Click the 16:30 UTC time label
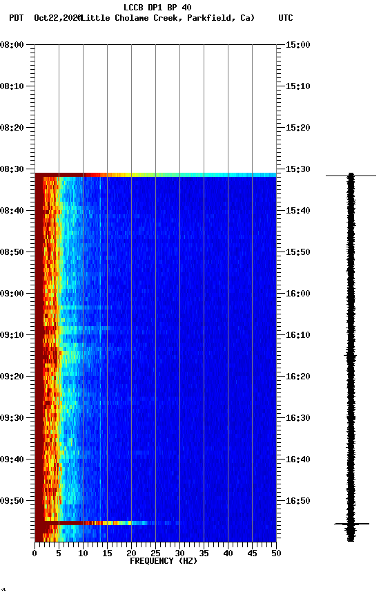 click(x=298, y=418)
